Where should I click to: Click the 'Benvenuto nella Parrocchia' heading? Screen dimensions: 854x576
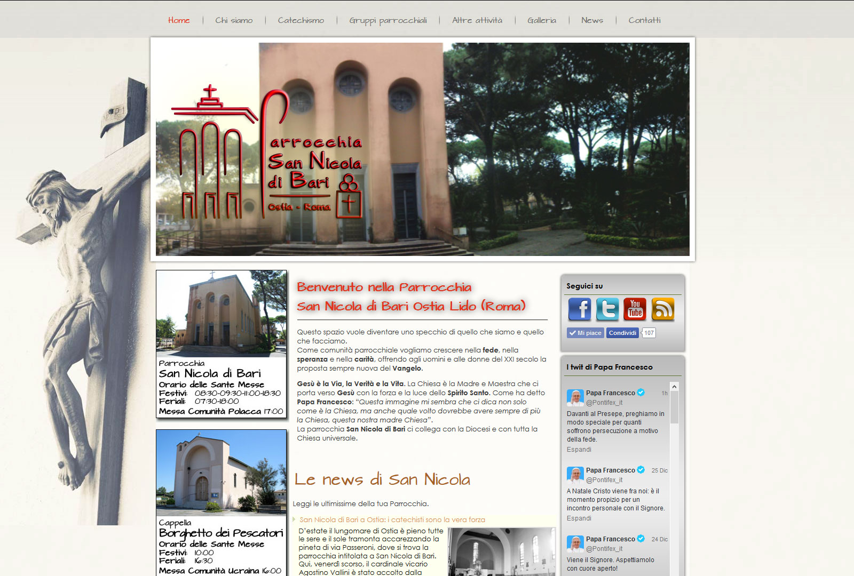(411, 297)
